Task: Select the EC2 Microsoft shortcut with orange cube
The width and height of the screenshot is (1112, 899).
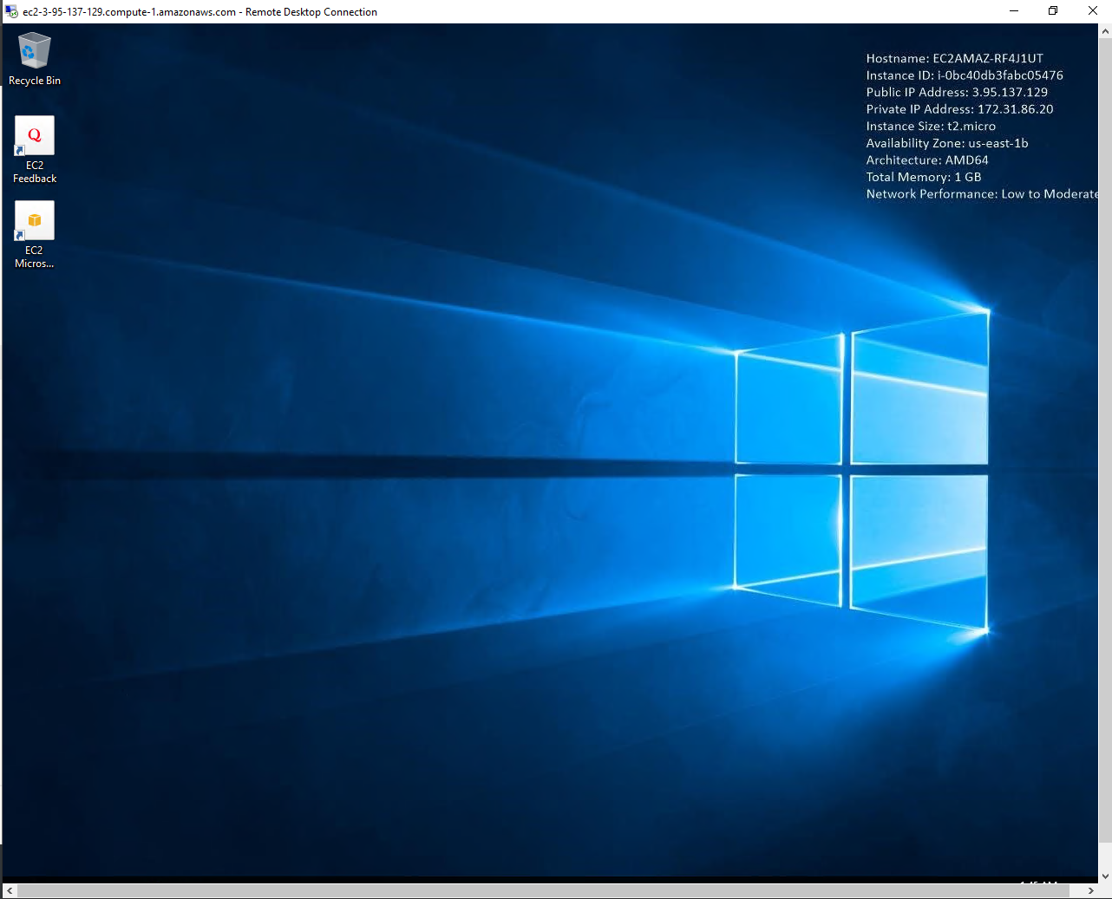Action: pos(35,235)
